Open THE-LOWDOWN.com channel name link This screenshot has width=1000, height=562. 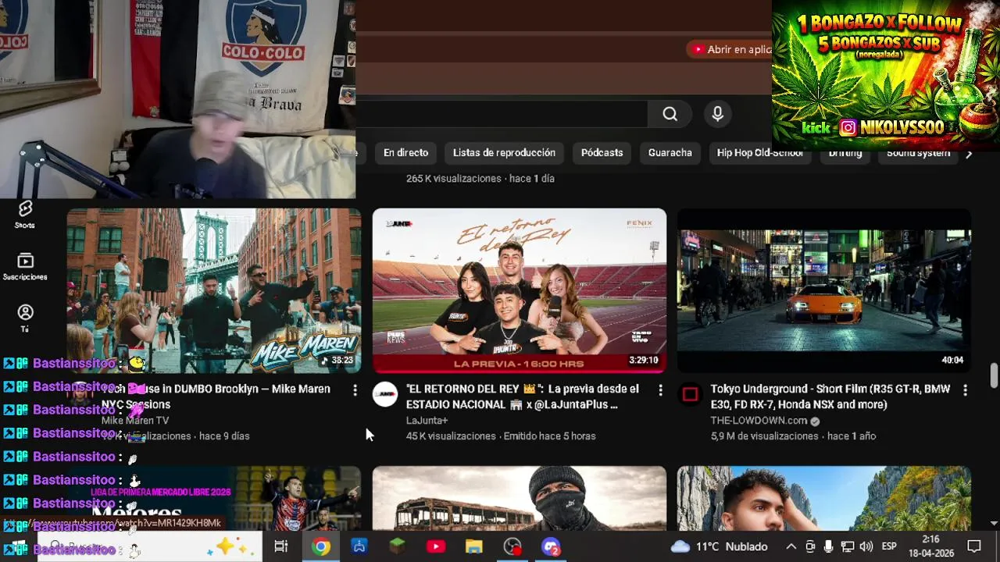pos(759,421)
